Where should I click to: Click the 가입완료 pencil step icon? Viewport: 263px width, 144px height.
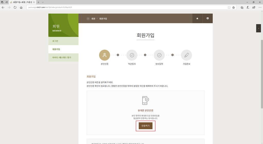pos(186,55)
